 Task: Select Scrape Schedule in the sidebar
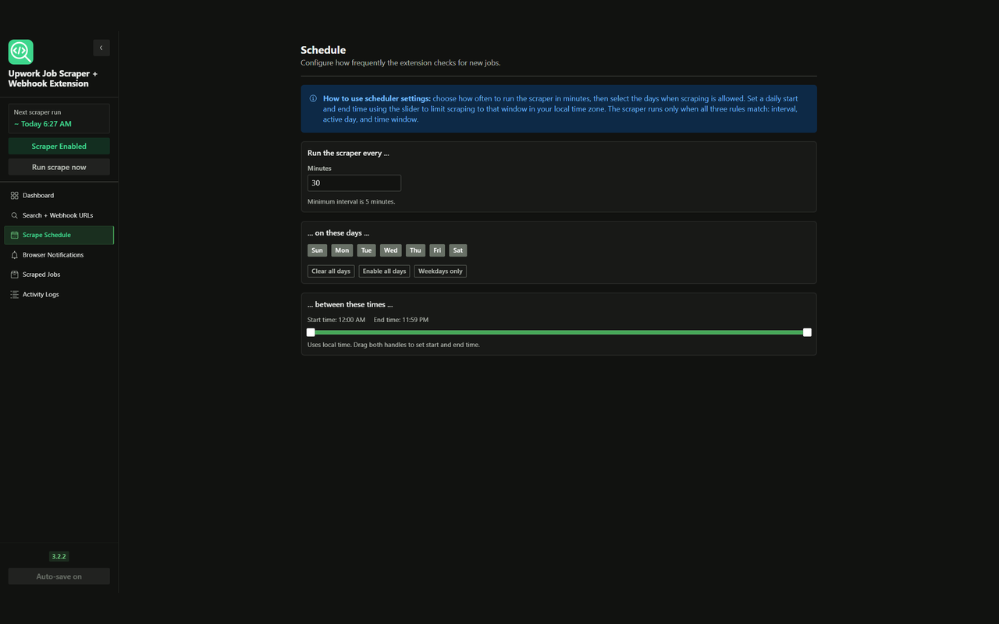pyautogui.click(x=59, y=235)
